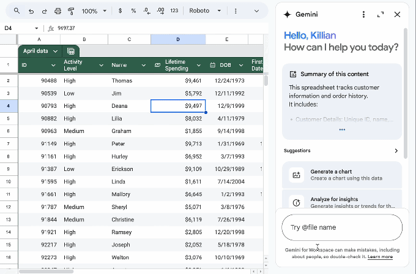Expand the Suggestions section arrow

click(396, 151)
